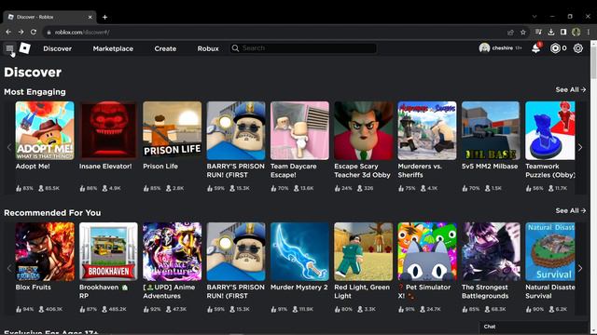Open the Prison Life thumbnail
Screen dimensions: 597x335
[x=172, y=130]
